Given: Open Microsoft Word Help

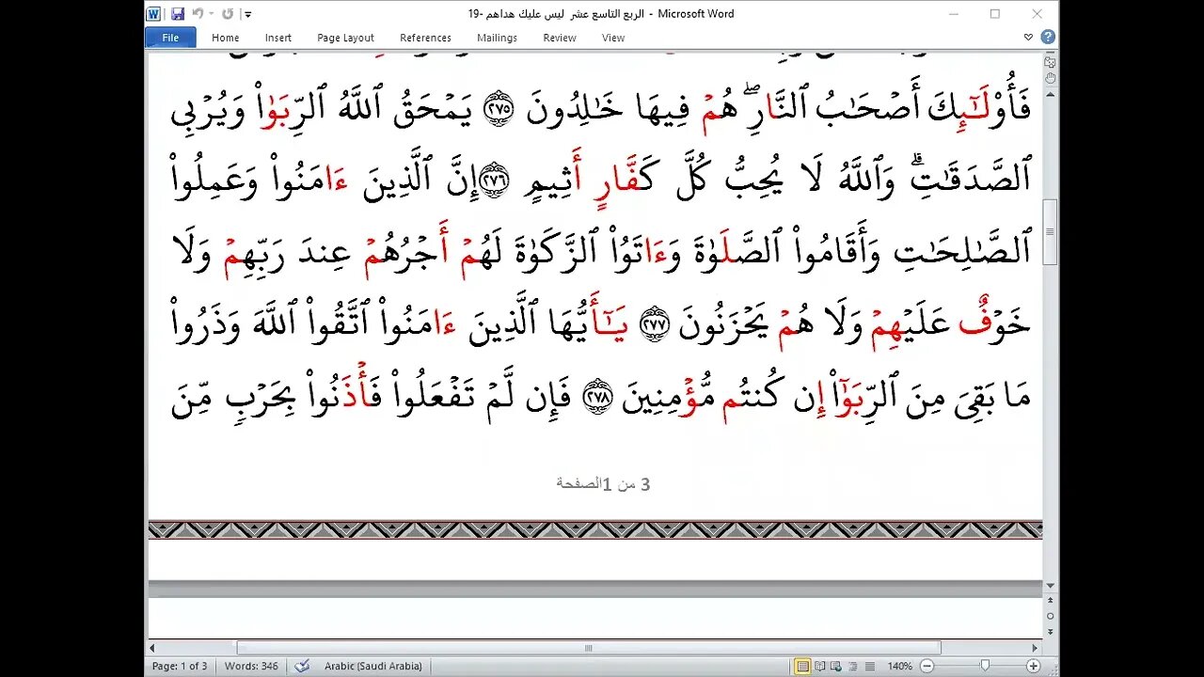Looking at the screenshot, I should pyautogui.click(x=1048, y=38).
